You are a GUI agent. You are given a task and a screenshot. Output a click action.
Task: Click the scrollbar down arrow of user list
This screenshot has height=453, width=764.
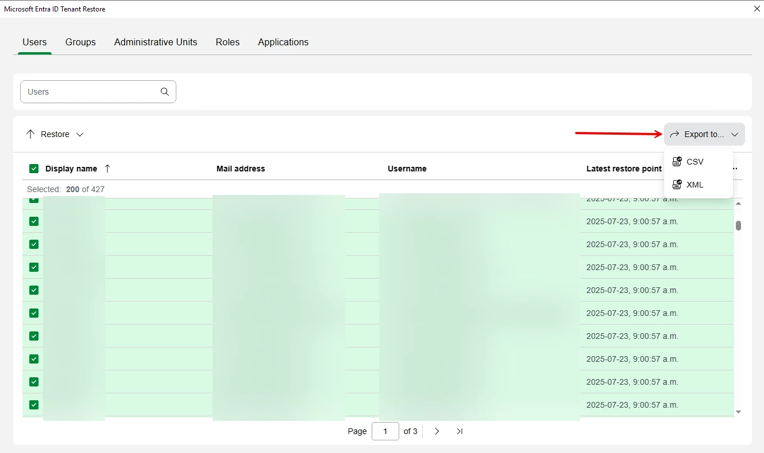[738, 412]
